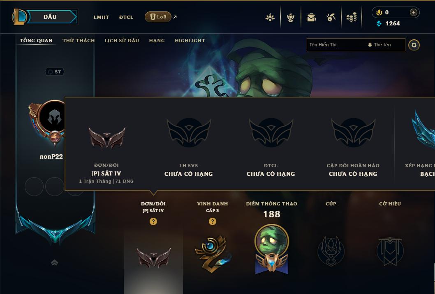Open the Thử Thách tab
Viewport: 435px width, 294px height.
click(79, 40)
